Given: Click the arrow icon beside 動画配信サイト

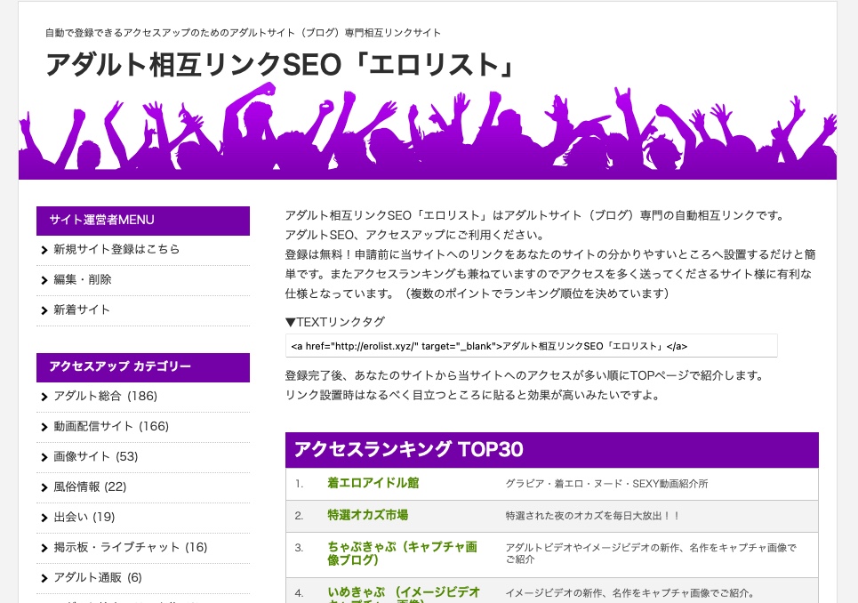Looking at the screenshot, I should 44,426.
